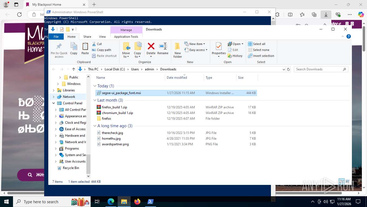Click This PC breadcrumb
The width and height of the screenshot is (367, 207).
click(93, 69)
